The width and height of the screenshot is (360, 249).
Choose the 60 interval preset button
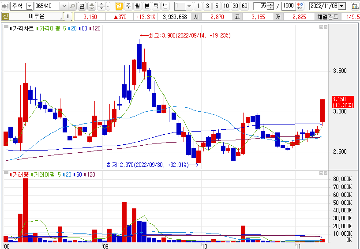[245, 6]
